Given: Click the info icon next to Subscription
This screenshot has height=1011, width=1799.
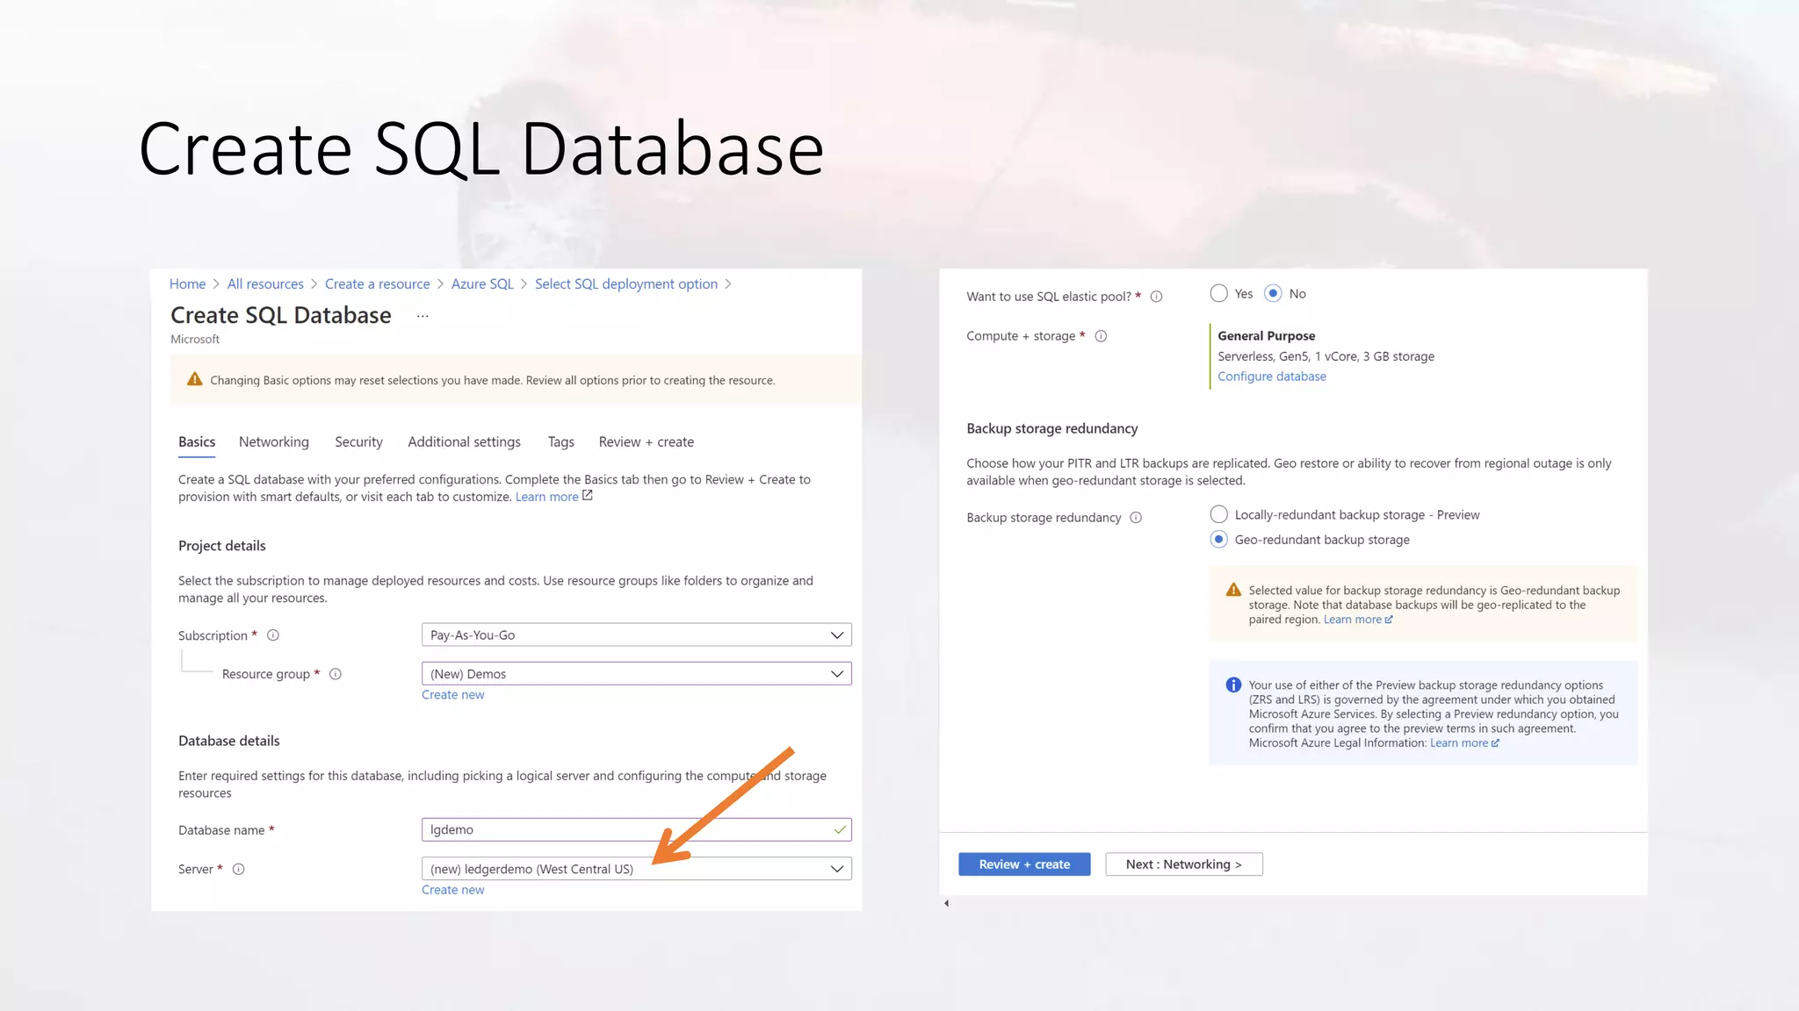Looking at the screenshot, I should [273, 635].
